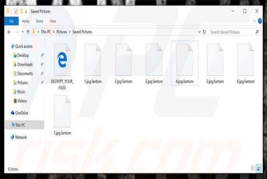
Task: Click Saved Pictures in the breadcrumb
Action: pos(82,32)
